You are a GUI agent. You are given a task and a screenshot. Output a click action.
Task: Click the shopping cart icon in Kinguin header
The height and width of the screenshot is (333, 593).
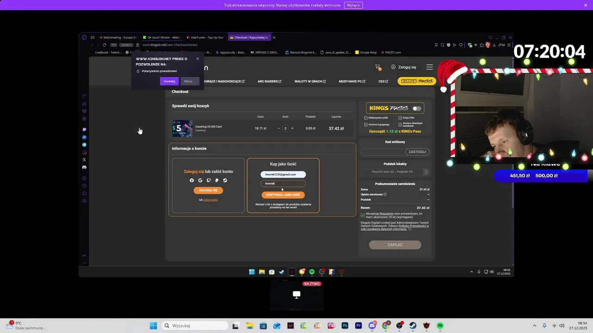(378, 67)
